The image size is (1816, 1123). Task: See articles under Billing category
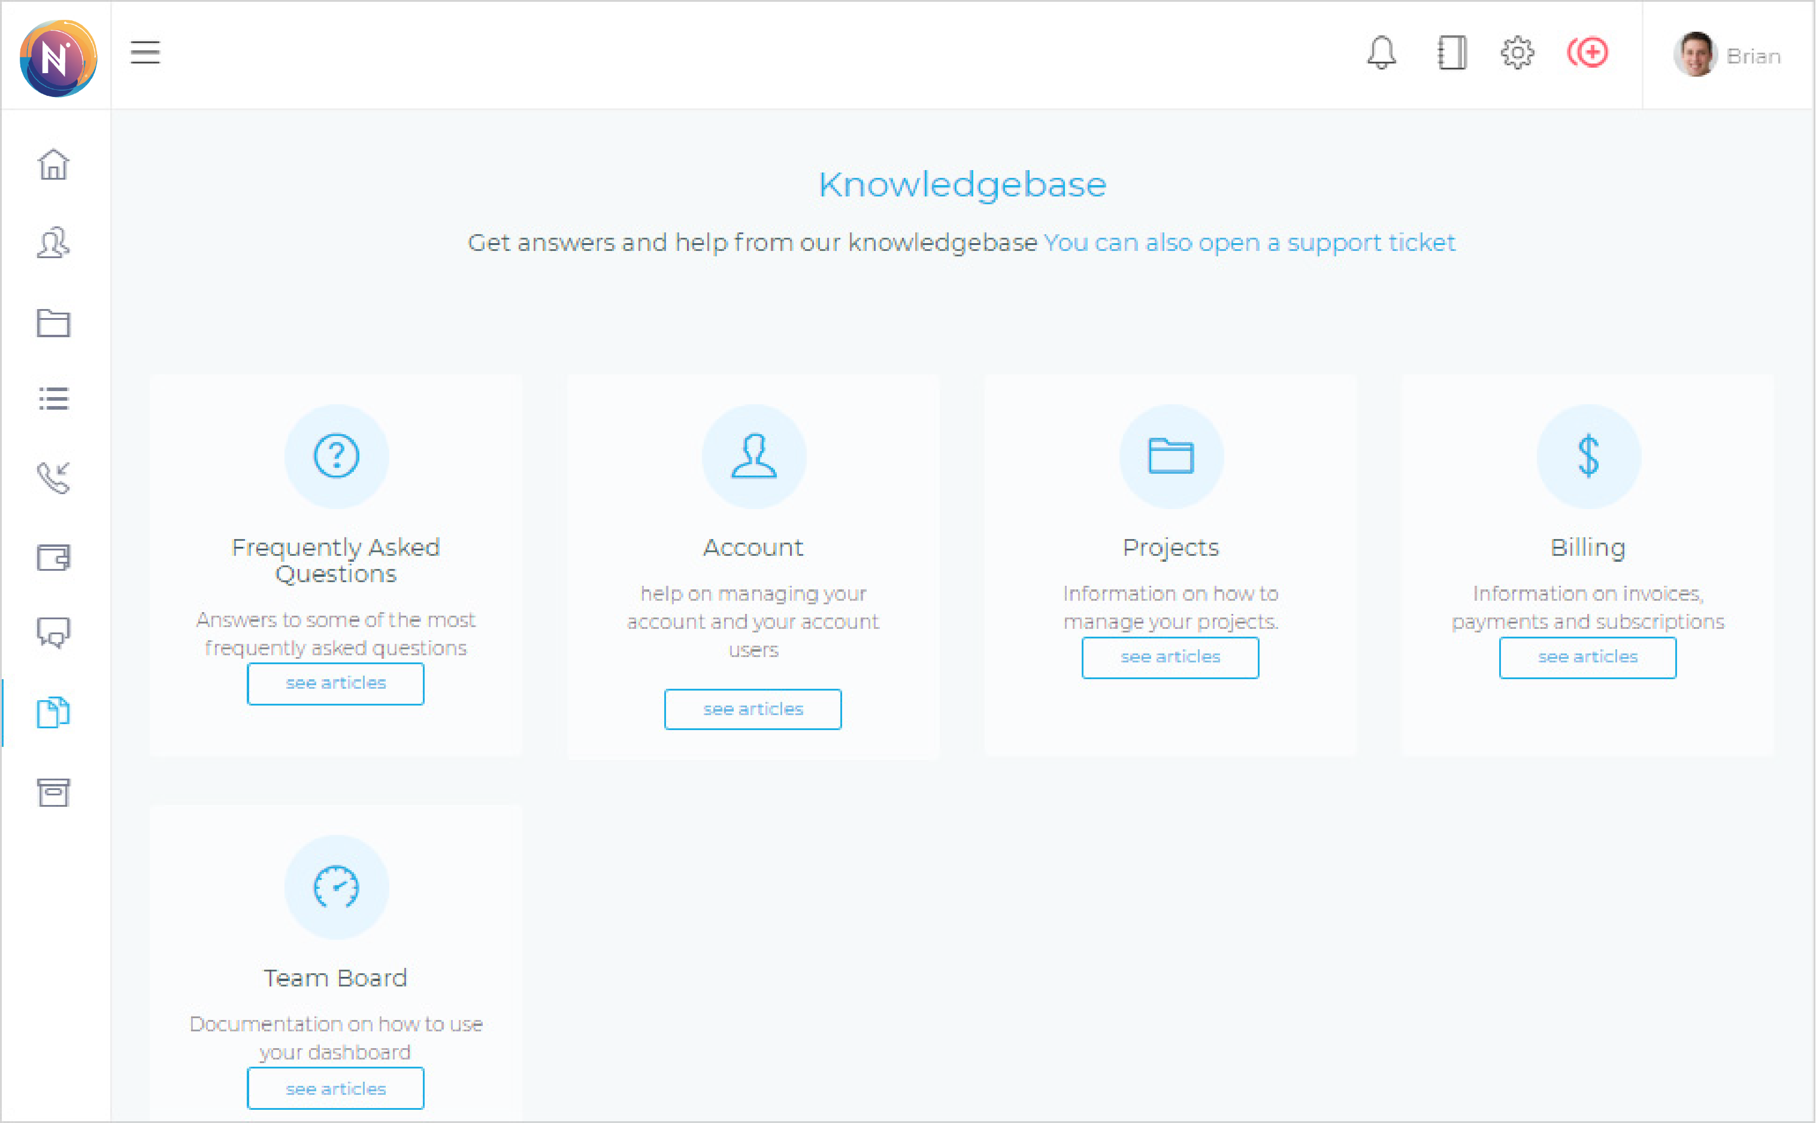coord(1587,657)
